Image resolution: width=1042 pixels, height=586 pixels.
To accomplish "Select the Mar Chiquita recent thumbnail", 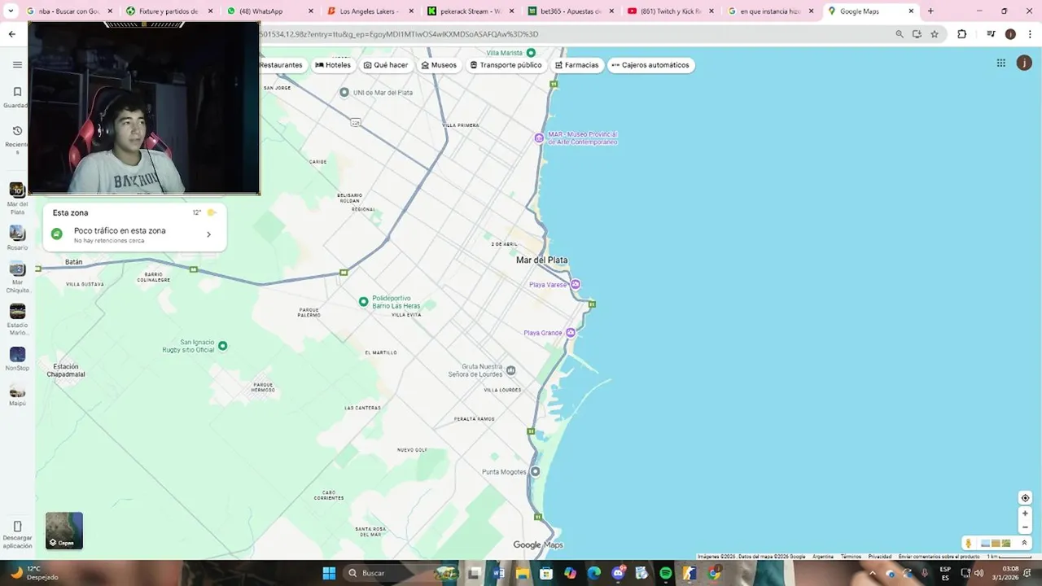I will [x=17, y=269].
